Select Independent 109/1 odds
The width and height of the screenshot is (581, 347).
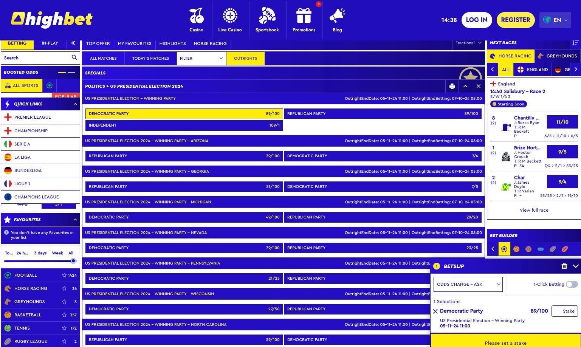[x=184, y=125]
